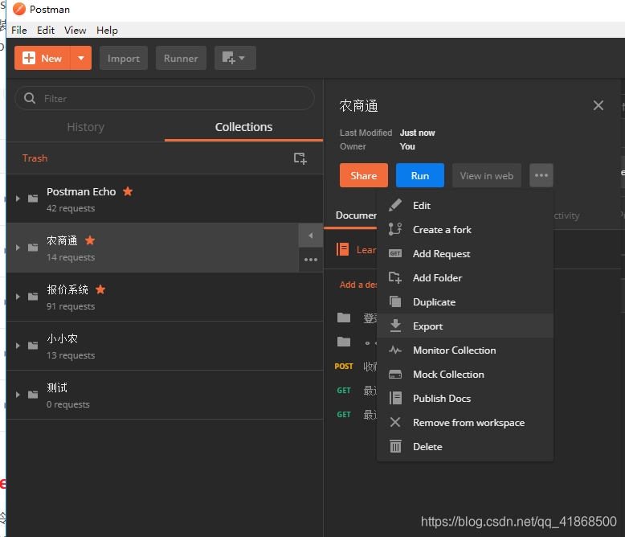Choose Add Request from the menu
625x537 pixels.
[x=465, y=254]
